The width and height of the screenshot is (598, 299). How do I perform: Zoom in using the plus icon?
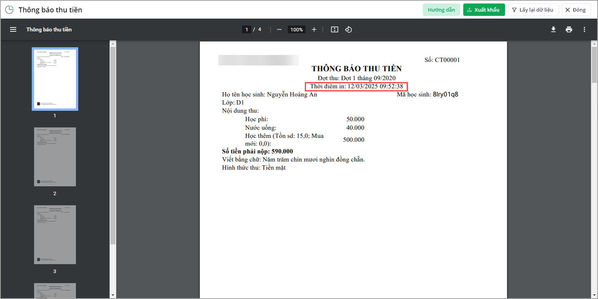coord(314,29)
